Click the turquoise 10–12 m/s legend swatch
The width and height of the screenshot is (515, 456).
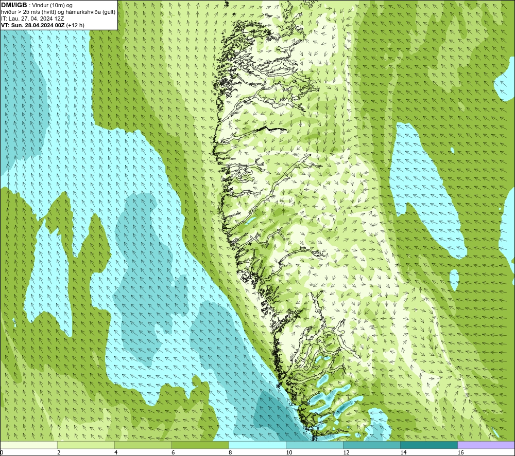click(314, 445)
